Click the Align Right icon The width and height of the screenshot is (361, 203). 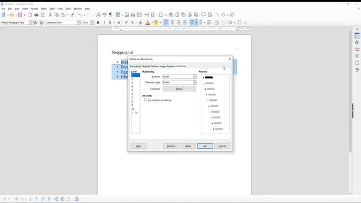click(x=178, y=23)
